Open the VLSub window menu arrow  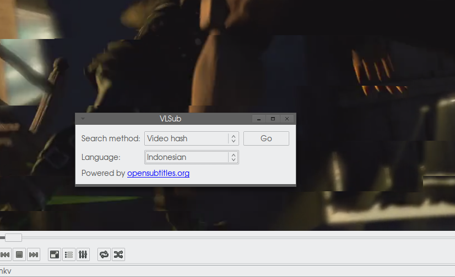click(83, 119)
